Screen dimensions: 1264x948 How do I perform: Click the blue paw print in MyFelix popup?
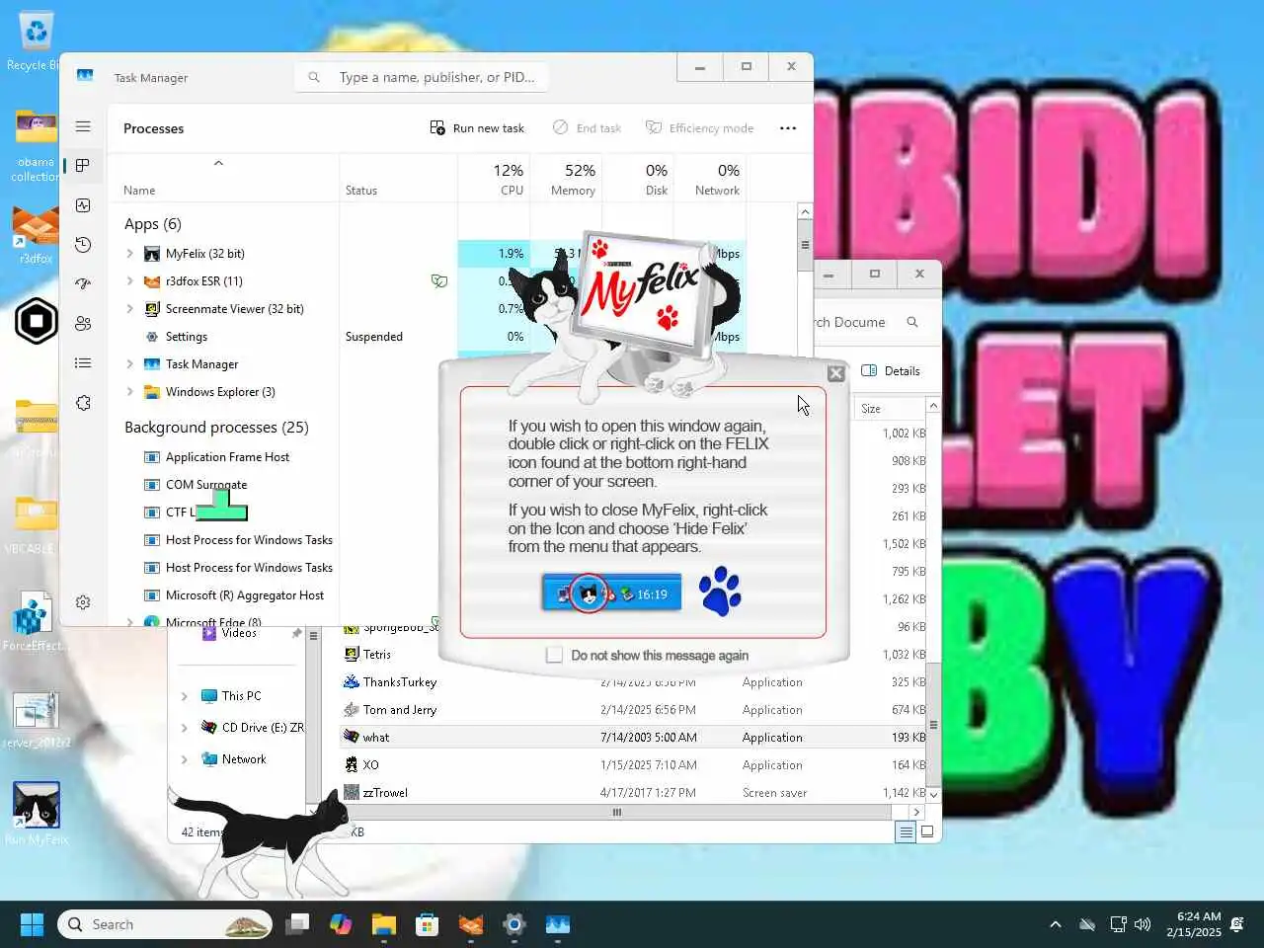[720, 591]
